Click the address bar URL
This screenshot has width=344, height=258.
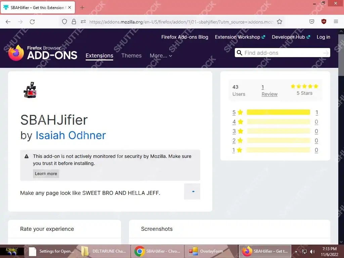click(x=181, y=22)
